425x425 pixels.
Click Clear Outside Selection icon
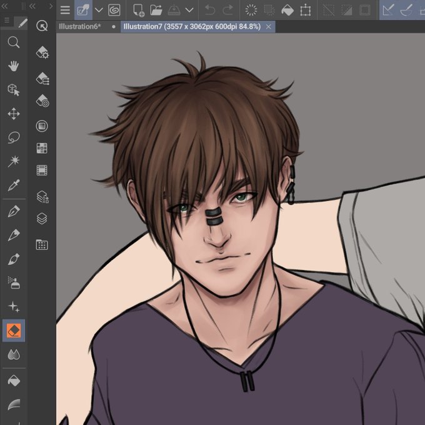[x=269, y=10]
